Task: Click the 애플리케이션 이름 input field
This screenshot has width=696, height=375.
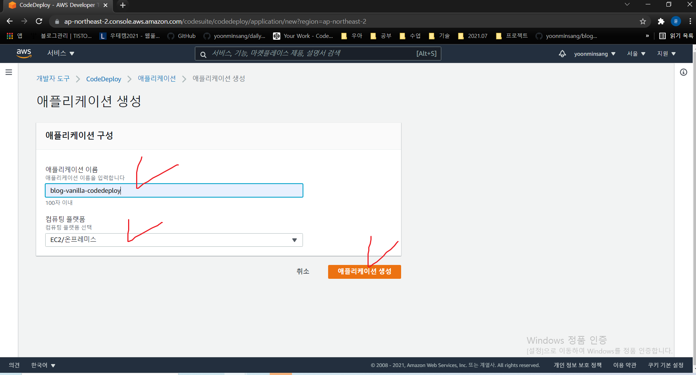Action: (x=174, y=191)
